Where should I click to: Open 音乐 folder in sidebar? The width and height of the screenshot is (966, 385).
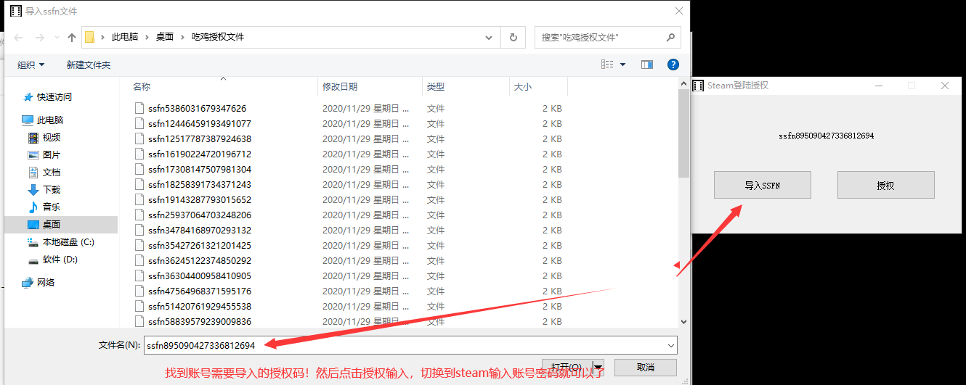(52, 207)
